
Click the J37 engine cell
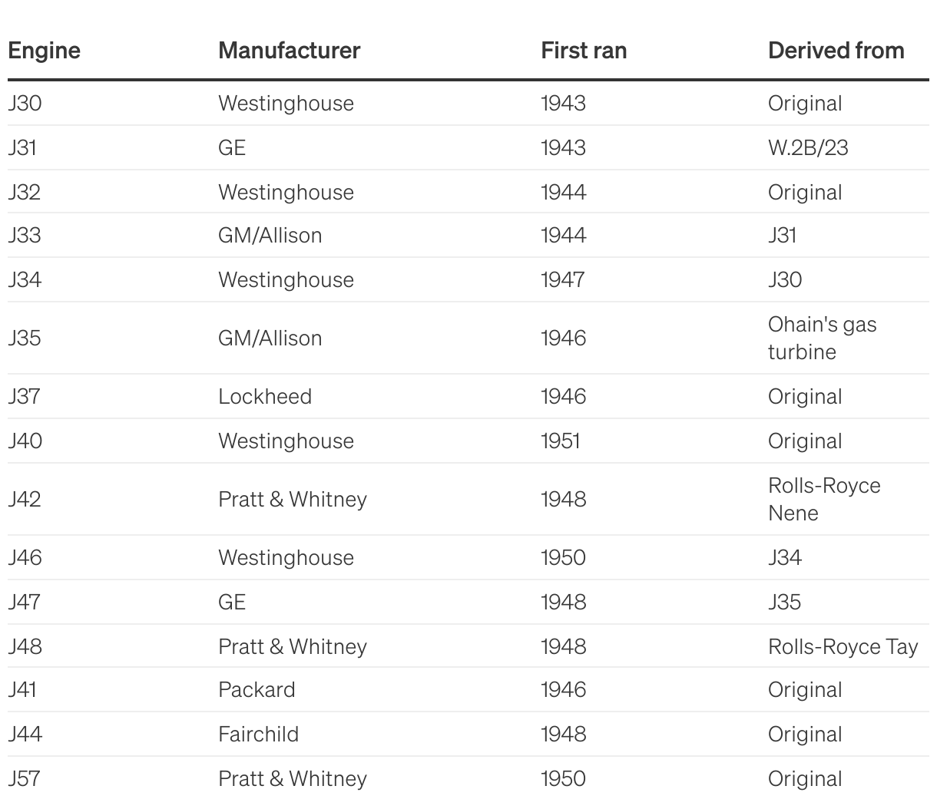[24, 397]
